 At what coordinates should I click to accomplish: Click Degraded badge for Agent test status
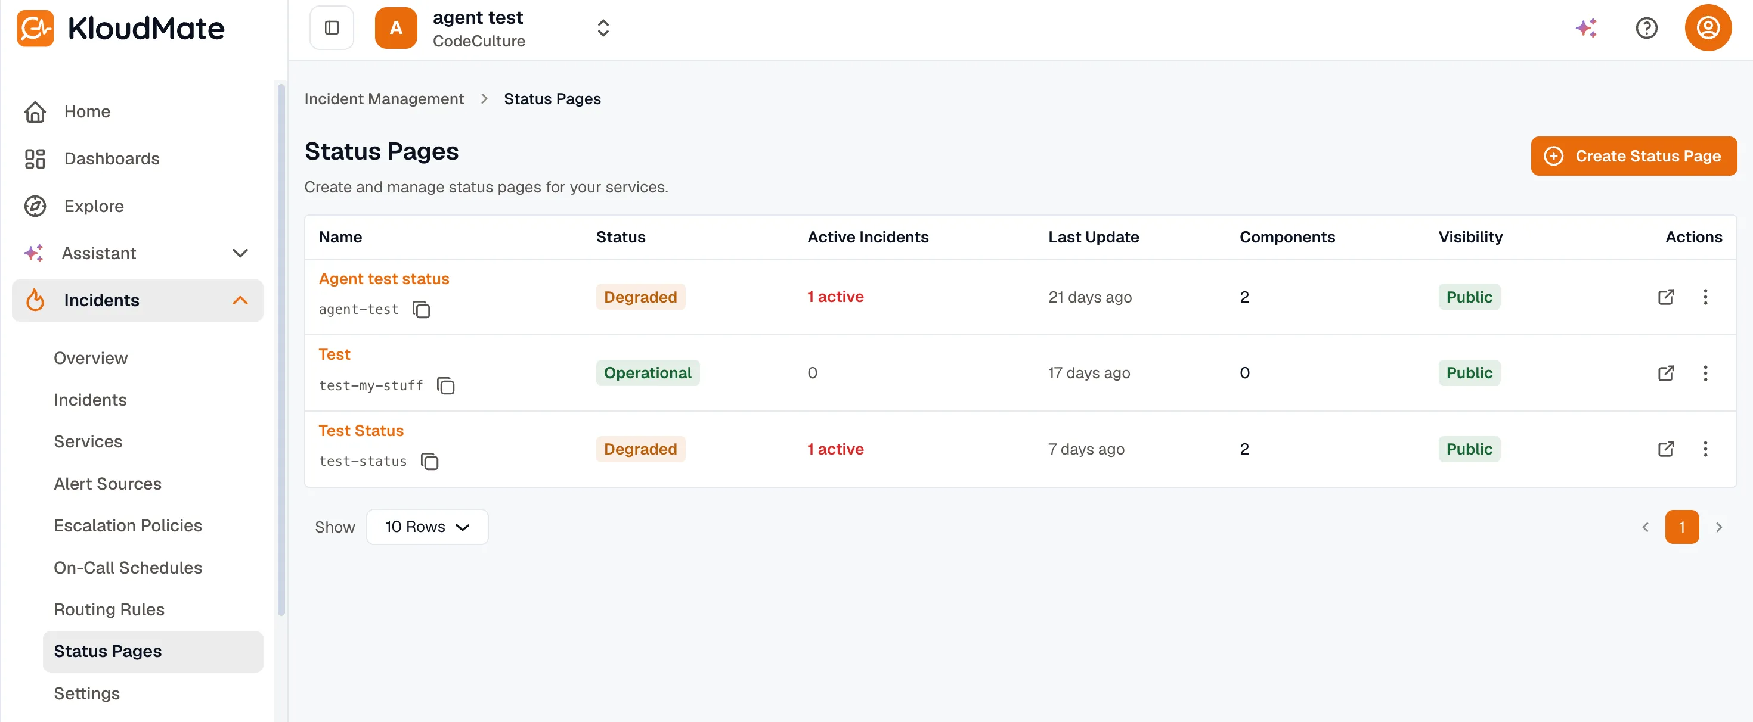coord(640,297)
